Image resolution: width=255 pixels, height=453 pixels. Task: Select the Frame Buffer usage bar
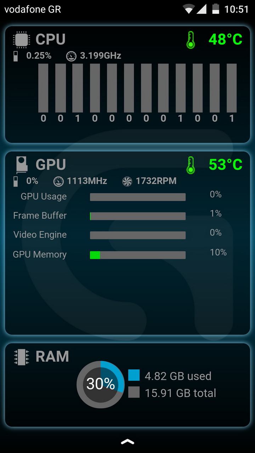(138, 216)
